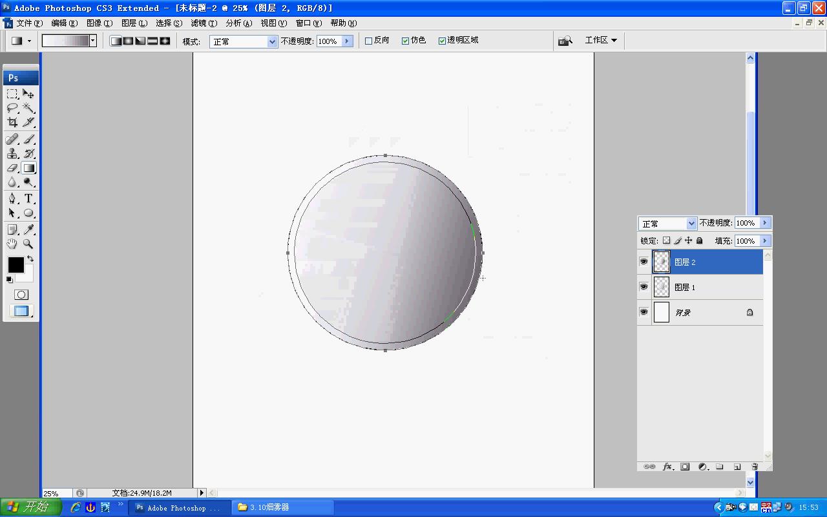Open layer fill slider arrow
The height and width of the screenshot is (517, 827).
coord(765,241)
